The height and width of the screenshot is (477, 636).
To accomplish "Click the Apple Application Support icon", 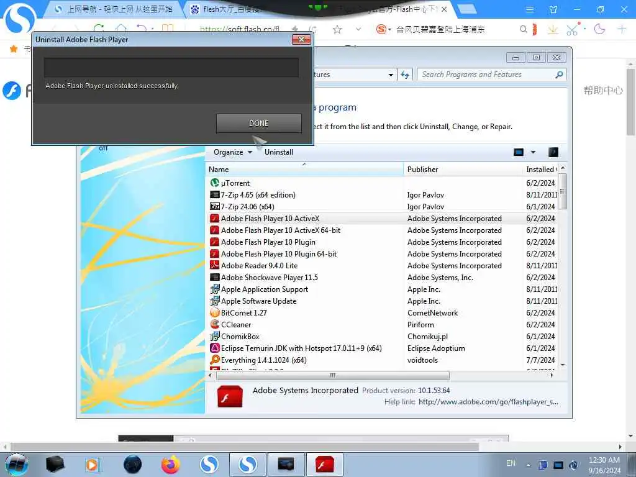I will [x=214, y=289].
